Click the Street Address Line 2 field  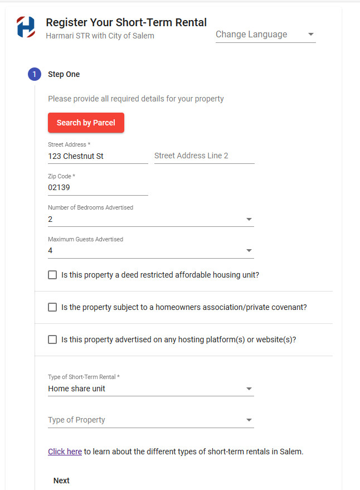[x=205, y=156]
